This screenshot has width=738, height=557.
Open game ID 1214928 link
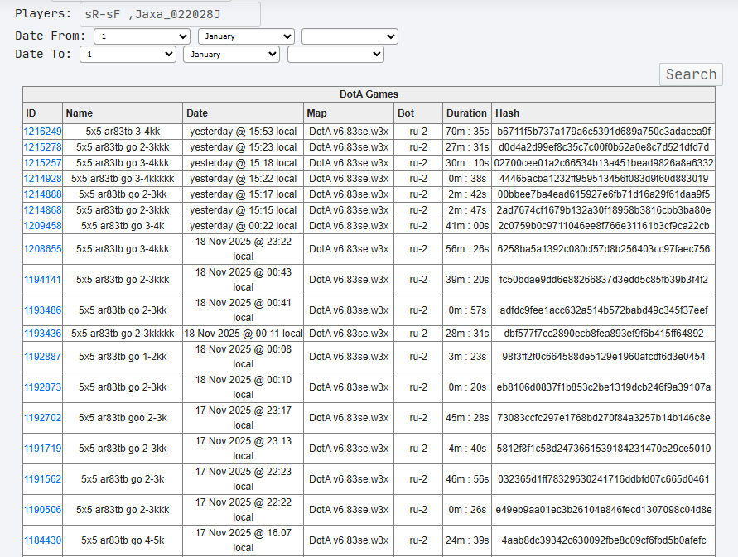[x=43, y=179]
